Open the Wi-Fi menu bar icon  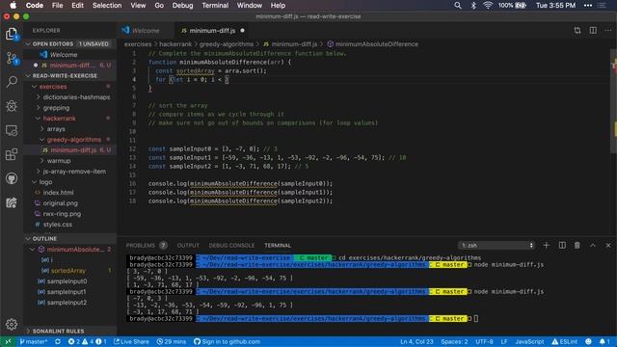point(488,6)
